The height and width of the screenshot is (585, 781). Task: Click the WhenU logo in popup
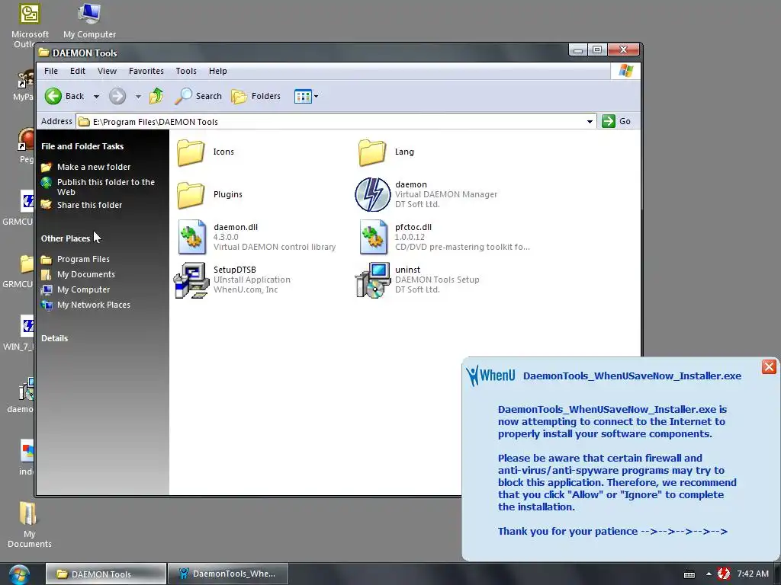coord(490,376)
